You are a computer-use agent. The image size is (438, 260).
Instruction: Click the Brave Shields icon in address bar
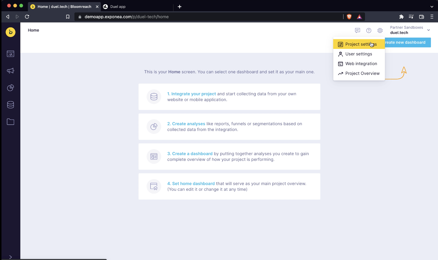[x=349, y=17]
